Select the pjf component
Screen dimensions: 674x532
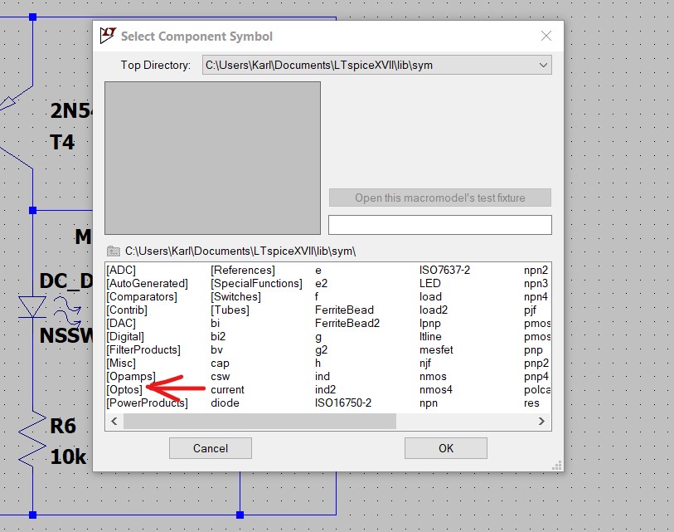tap(530, 310)
